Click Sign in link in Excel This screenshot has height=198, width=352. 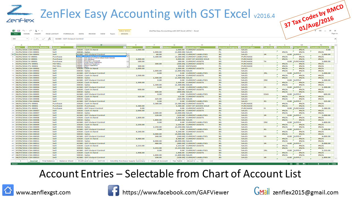[x=334, y=34]
